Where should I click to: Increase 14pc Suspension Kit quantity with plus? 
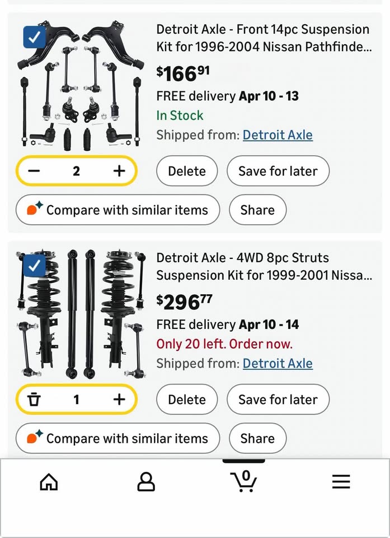pyautogui.click(x=119, y=171)
